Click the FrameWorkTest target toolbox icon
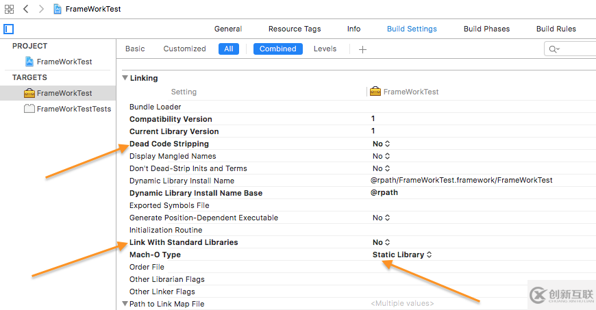Screen dimensions: 596x310 pos(29,93)
